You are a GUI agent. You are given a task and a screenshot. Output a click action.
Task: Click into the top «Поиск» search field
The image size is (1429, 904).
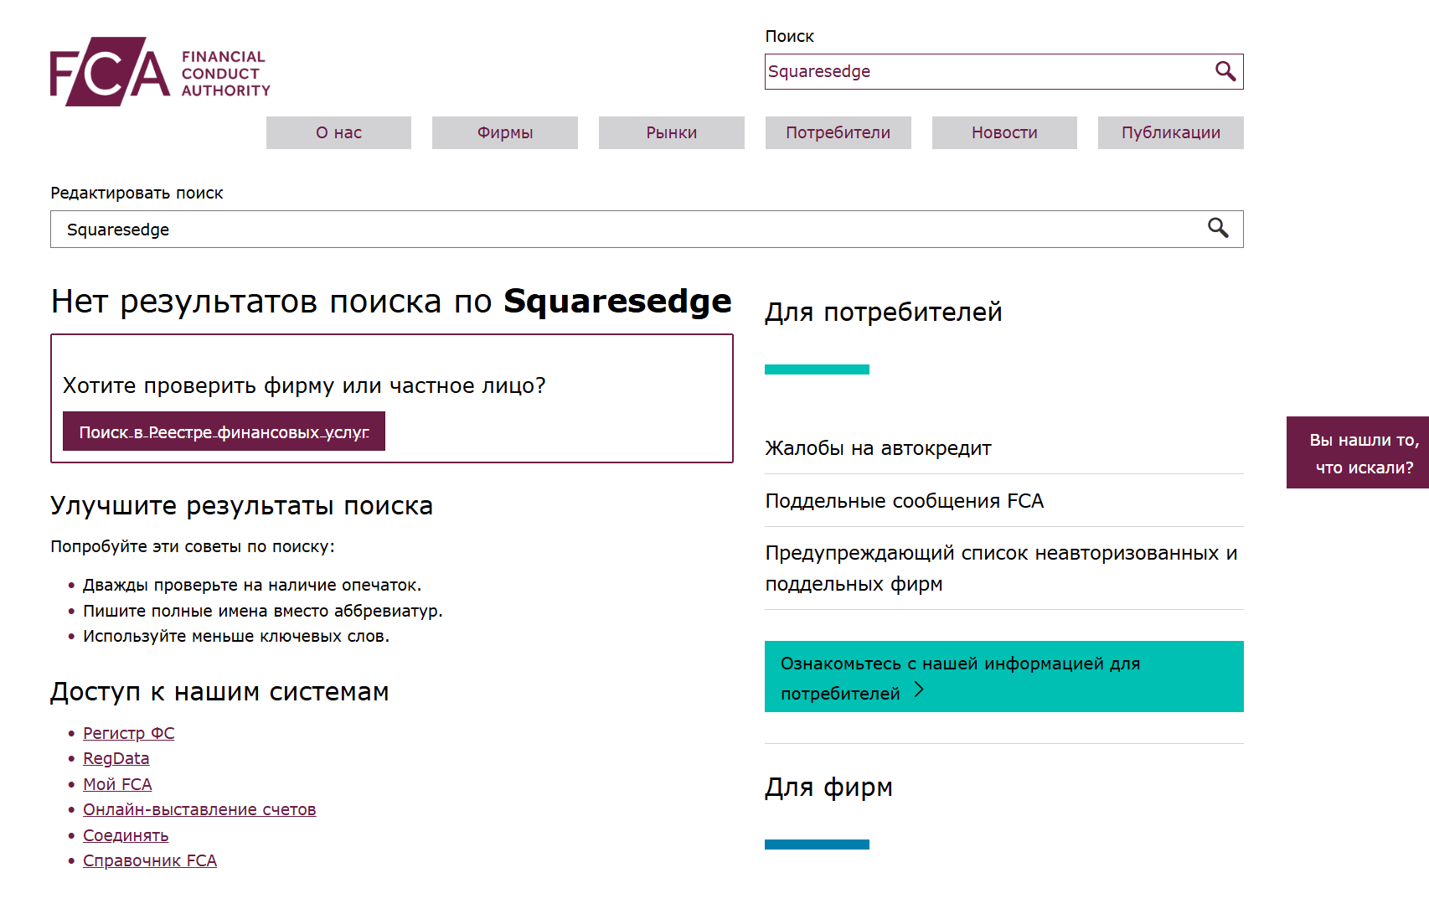point(984,72)
